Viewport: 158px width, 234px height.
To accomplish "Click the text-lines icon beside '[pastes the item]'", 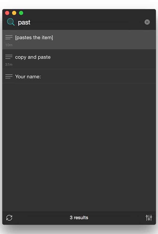I will [x=9, y=37].
